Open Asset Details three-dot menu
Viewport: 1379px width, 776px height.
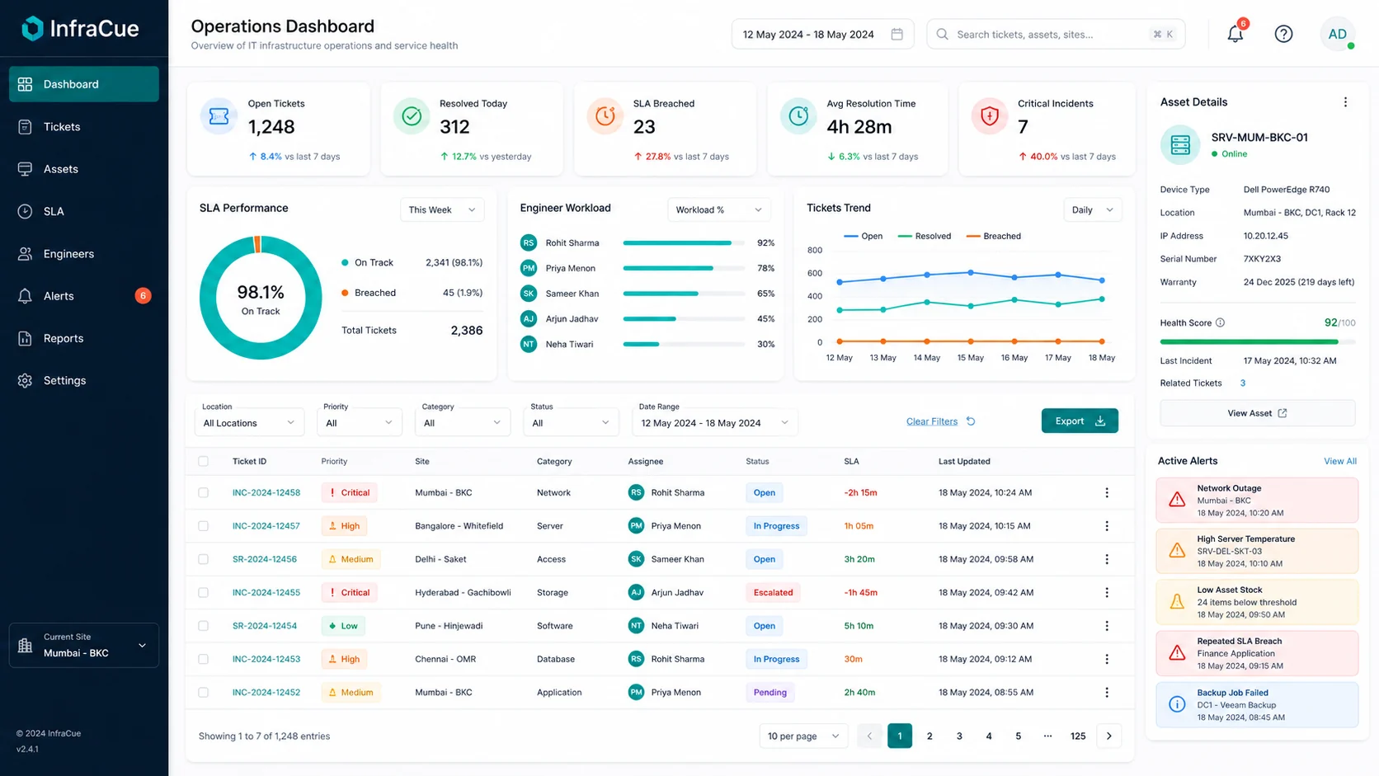(1345, 102)
